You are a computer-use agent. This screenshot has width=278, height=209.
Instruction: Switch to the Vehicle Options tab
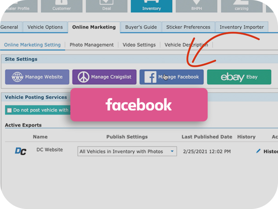(45, 27)
